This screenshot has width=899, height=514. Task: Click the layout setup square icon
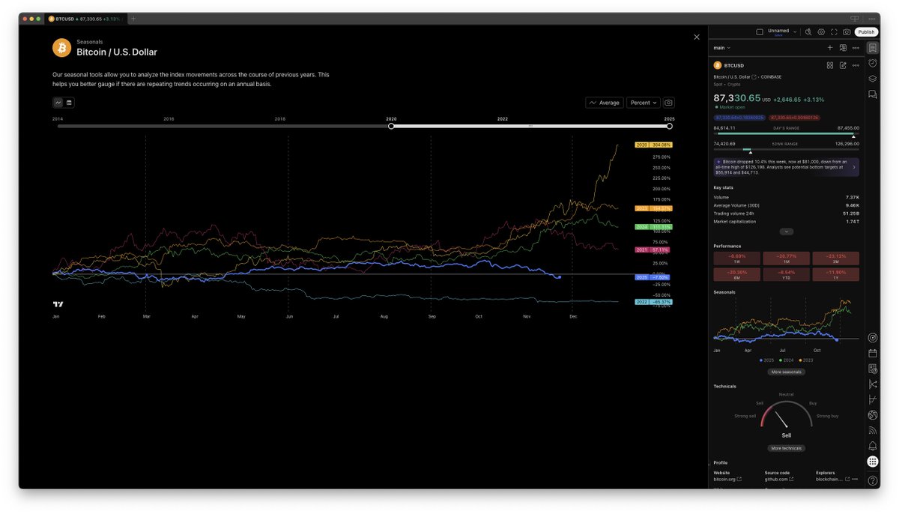click(760, 32)
